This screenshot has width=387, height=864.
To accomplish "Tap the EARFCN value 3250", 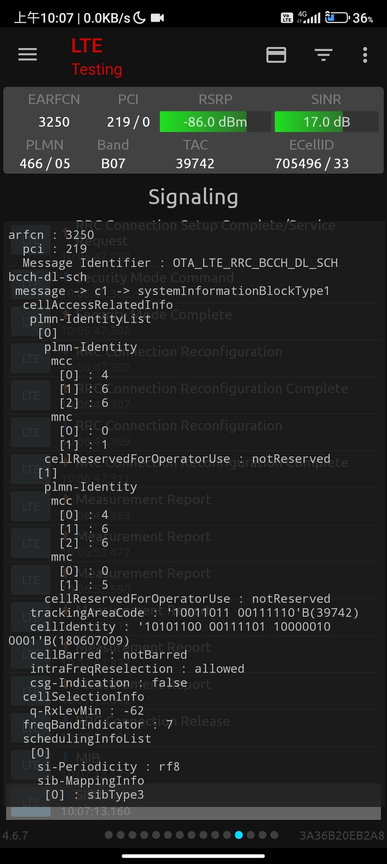I will point(54,122).
